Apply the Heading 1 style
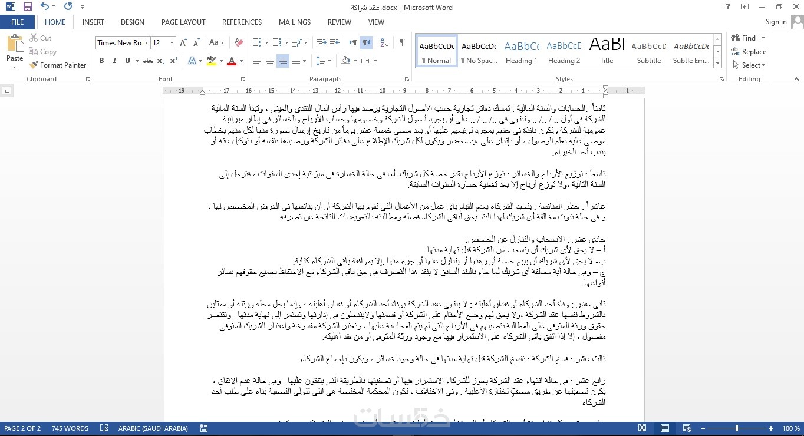 pyautogui.click(x=522, y=51)
